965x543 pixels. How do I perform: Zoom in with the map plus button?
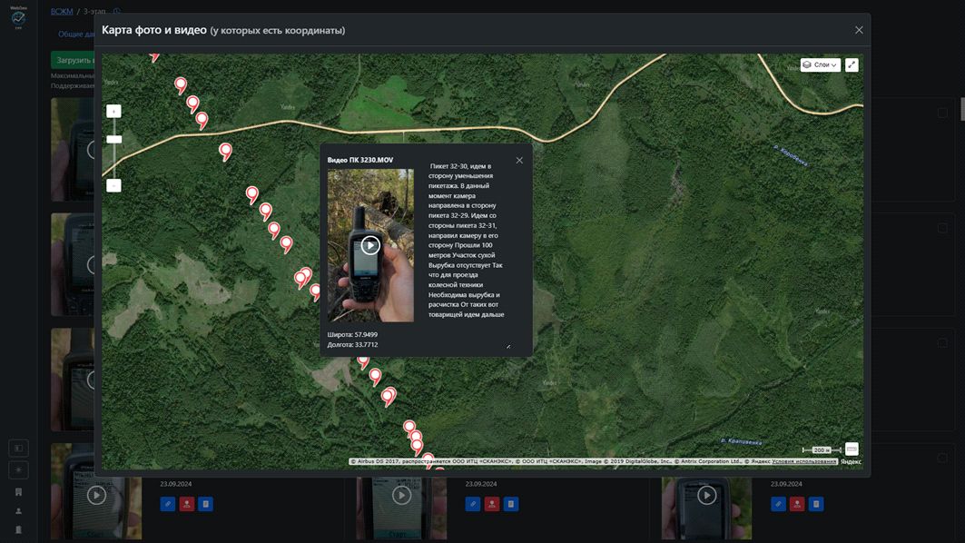[113, 111]
